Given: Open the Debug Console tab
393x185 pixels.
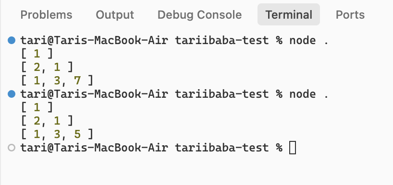Looking at the screenshot, I should point(199,15).
